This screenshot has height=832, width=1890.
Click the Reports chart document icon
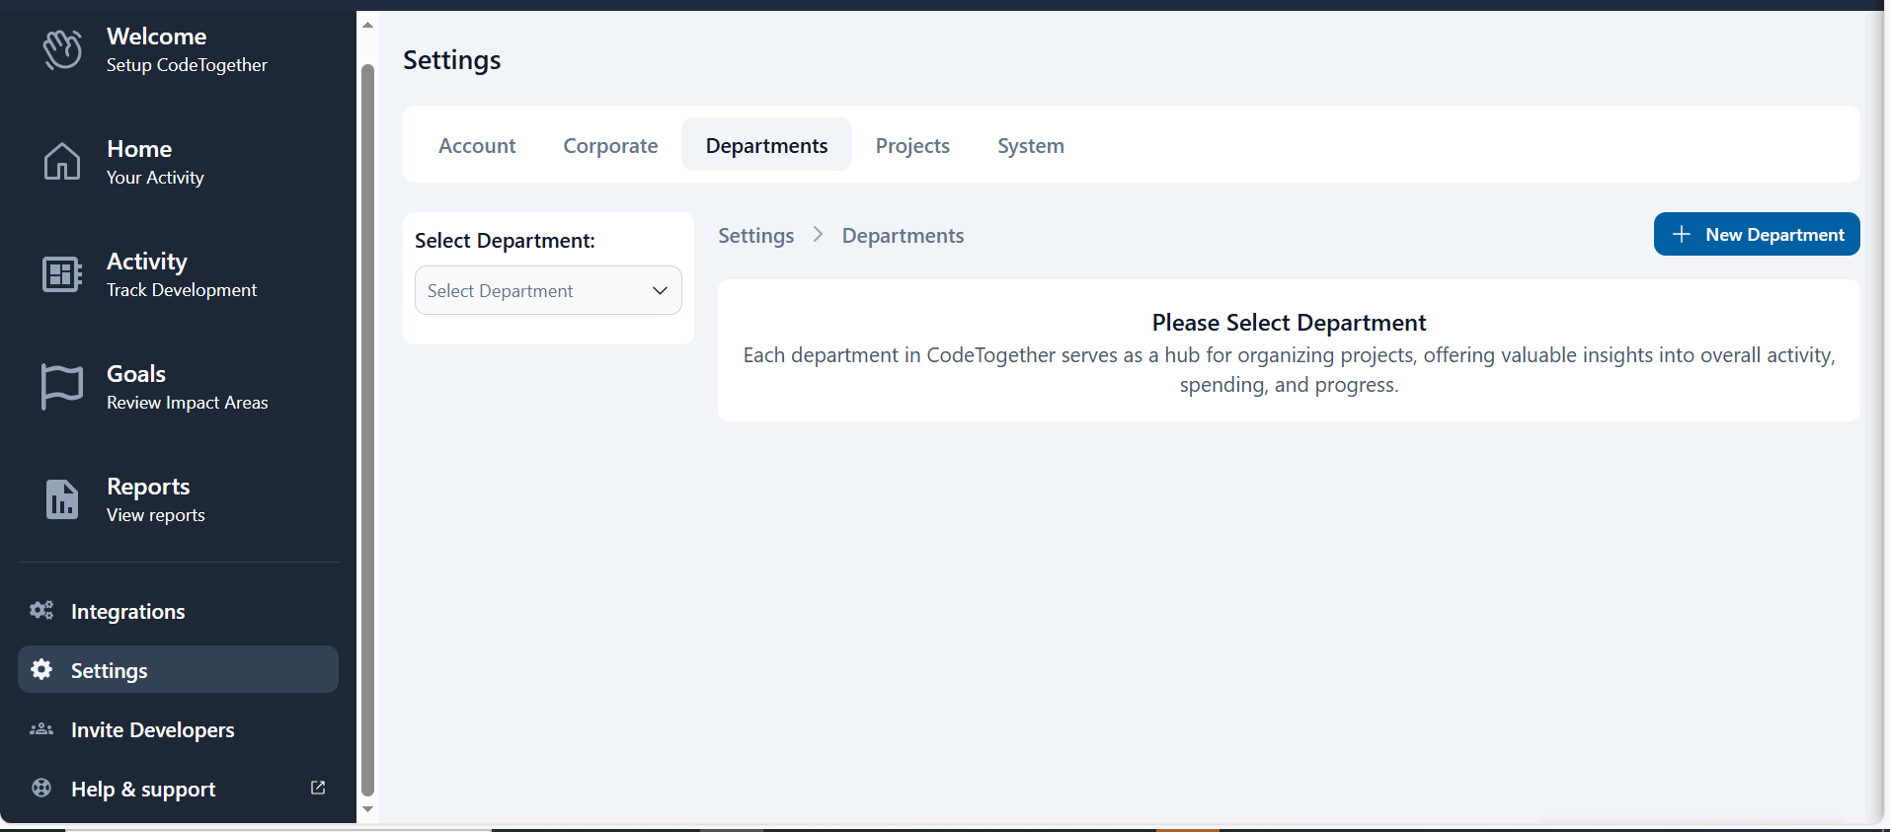pyautogui.click(x=62, y=499)
